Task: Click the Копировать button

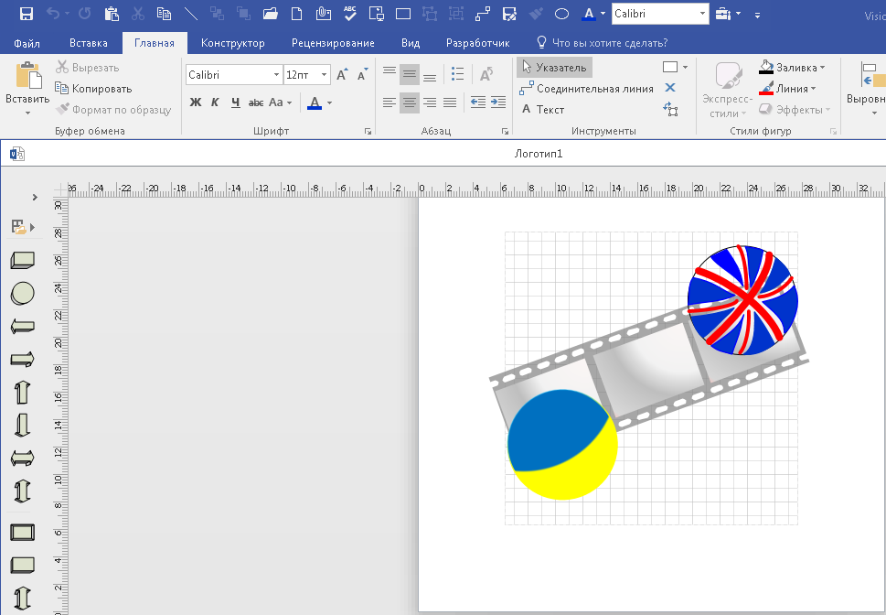Action: [x=94, y=88]
